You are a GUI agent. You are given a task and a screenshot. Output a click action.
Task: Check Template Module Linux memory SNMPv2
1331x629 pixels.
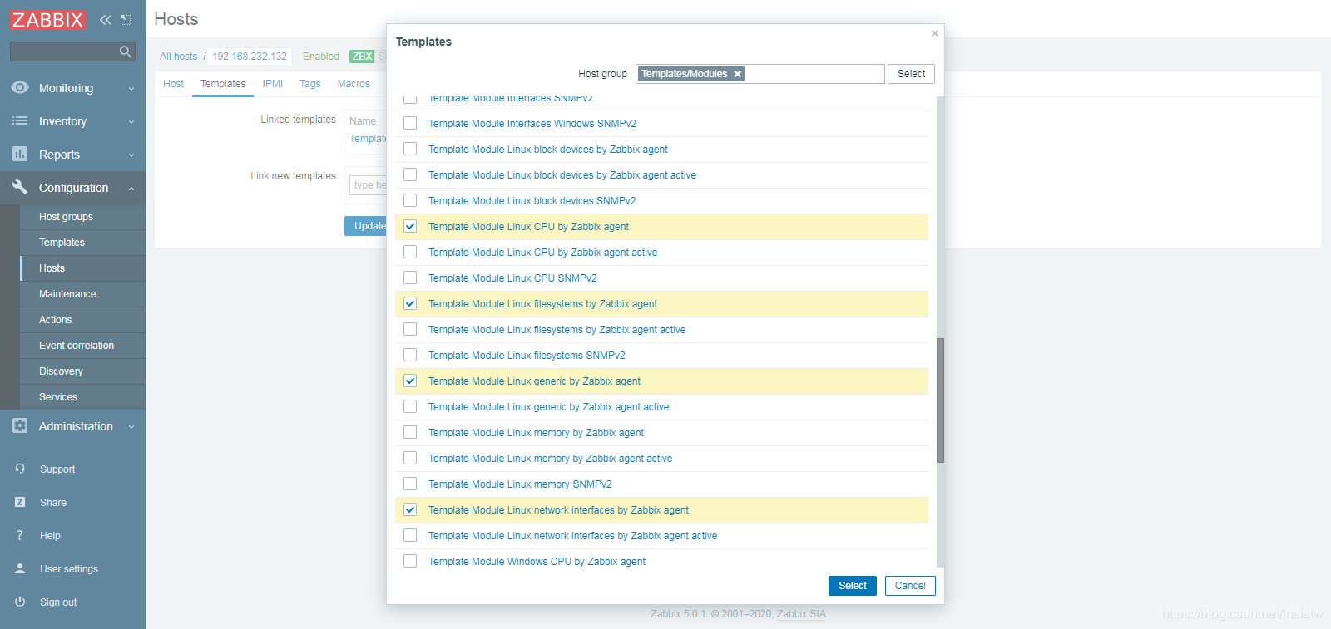tap(410, 484)
